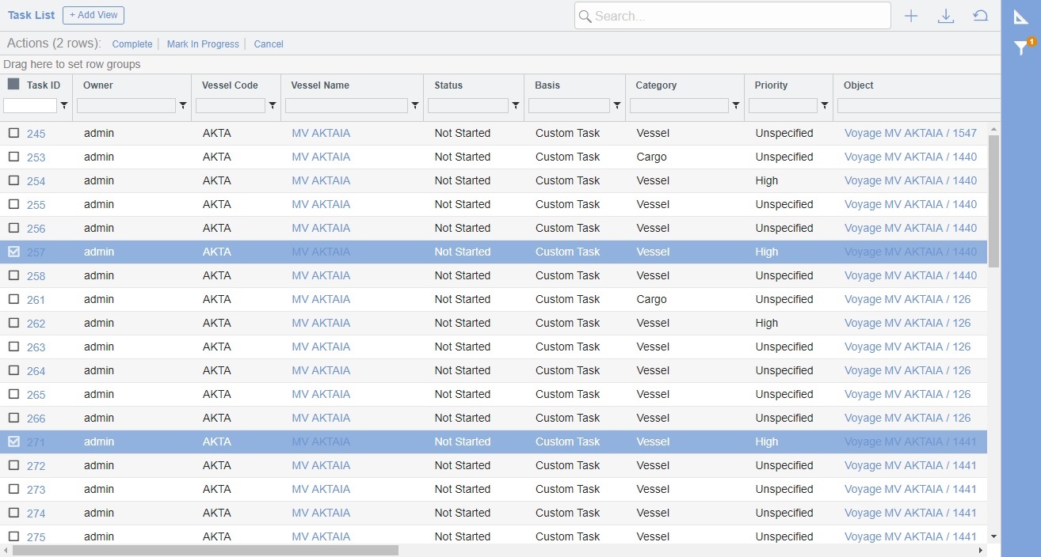The height and width of the screenshot is (557, 1041).
Task: Open the filter funnel on the Owner column
Action: point(181,105)
